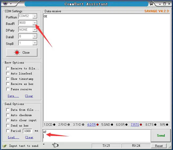
Task: Click the Close port button
Action: tap(22, 52)
